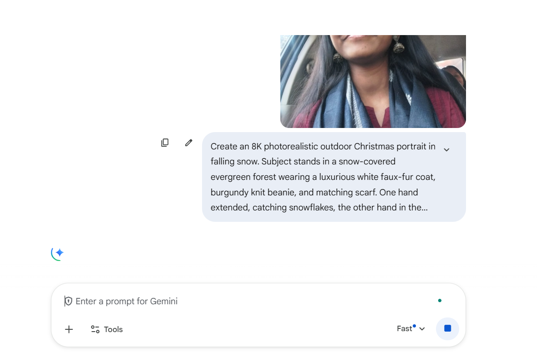537x353 pixels.
Task: Open the Tools menu
Action: coord(106,329)
